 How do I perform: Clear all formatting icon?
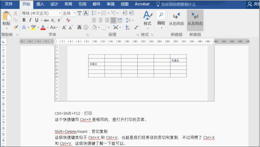pyautogui.click(x=68, y=20)
